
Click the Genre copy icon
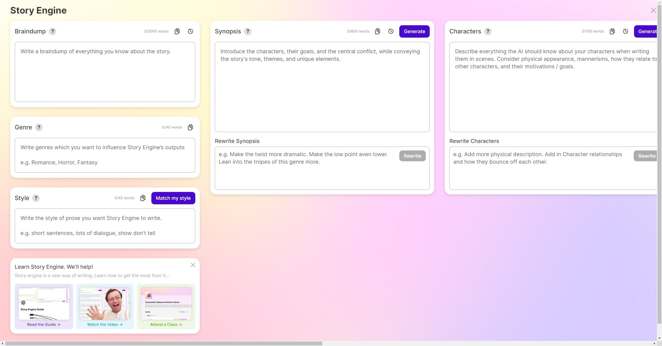pyautogui.click(x=190, y=127)
